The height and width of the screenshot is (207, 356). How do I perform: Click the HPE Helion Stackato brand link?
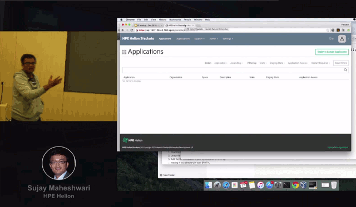pos(138,38)
